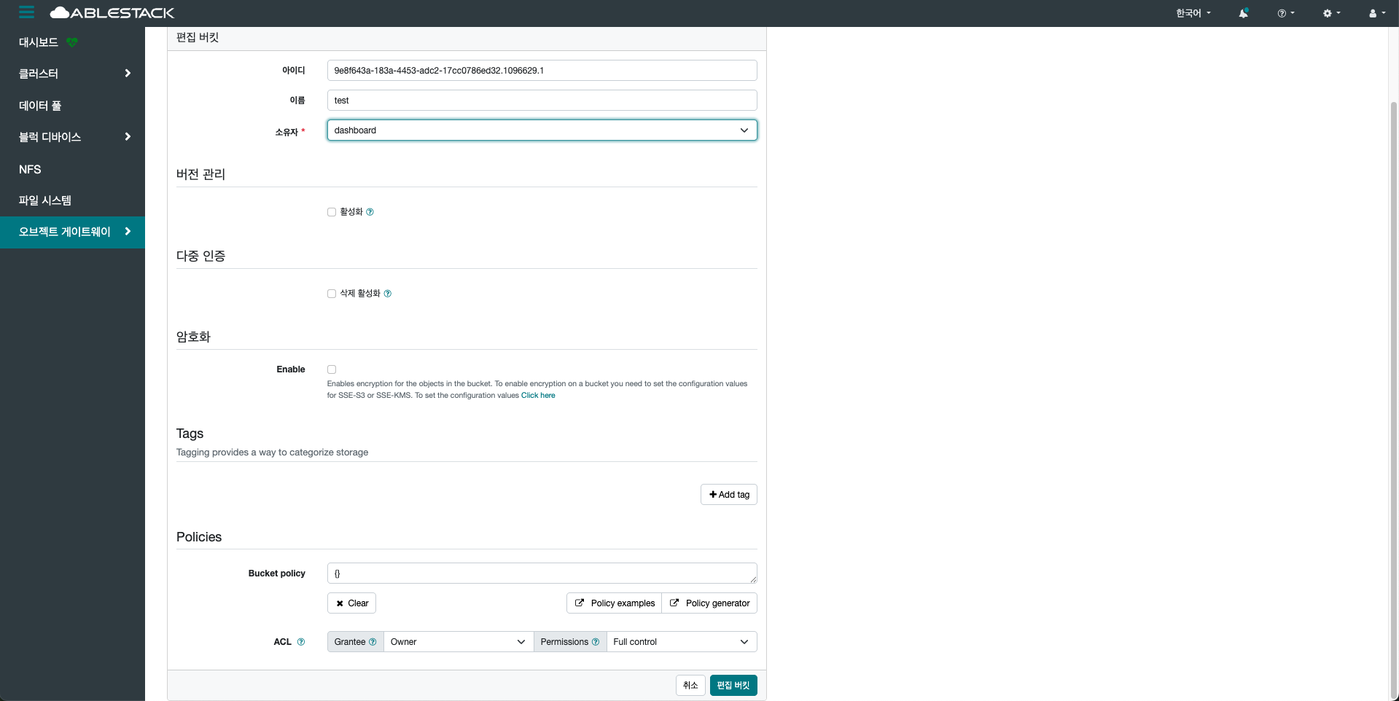
Task: Click into the Bucket policy textarea
Action: [542, 573]
